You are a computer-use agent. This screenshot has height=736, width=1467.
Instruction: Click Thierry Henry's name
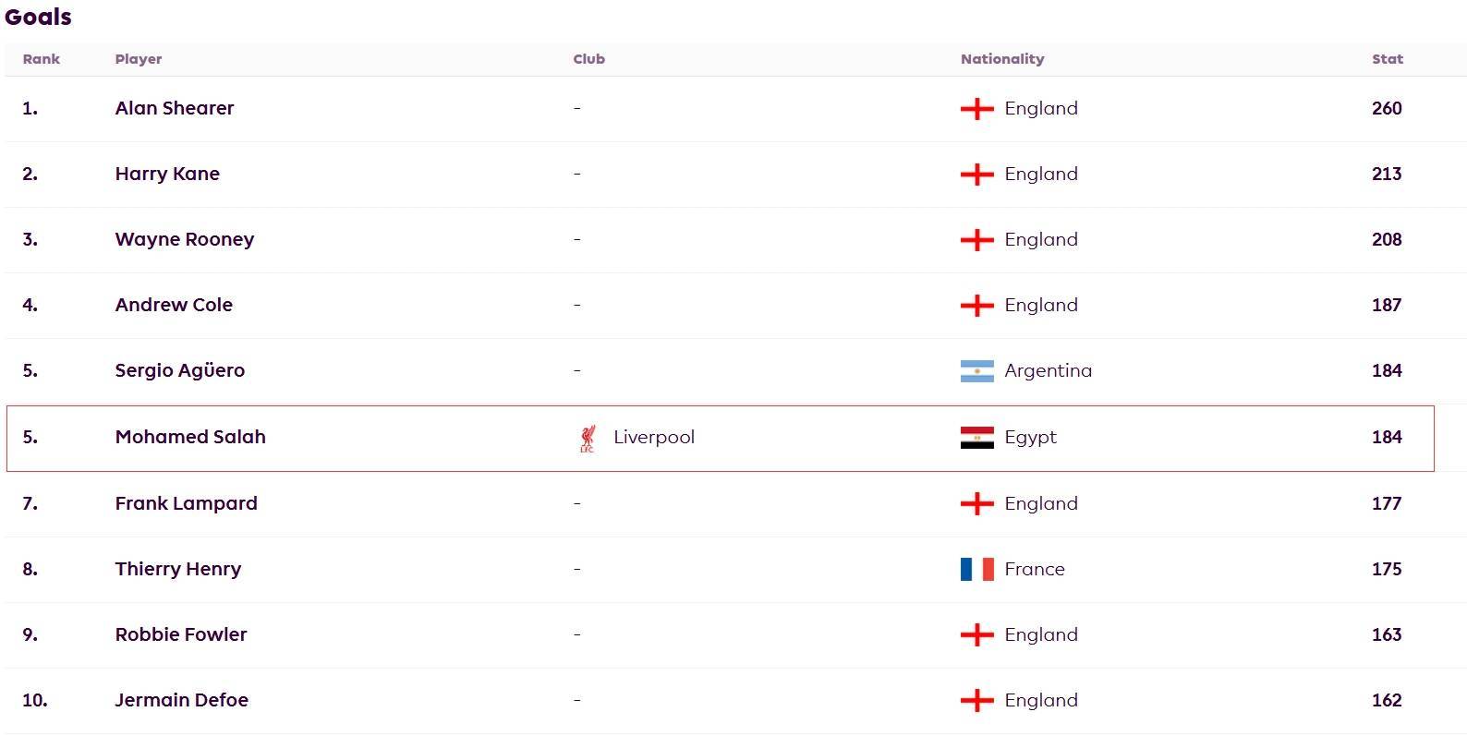tap(178, 569)
